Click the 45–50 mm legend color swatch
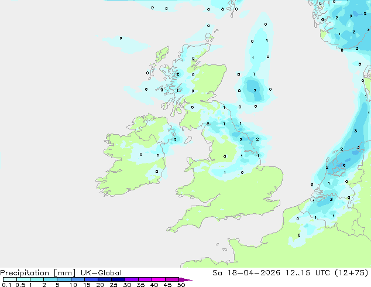Screen dimensions: 371x287 (x=172, y=279)
